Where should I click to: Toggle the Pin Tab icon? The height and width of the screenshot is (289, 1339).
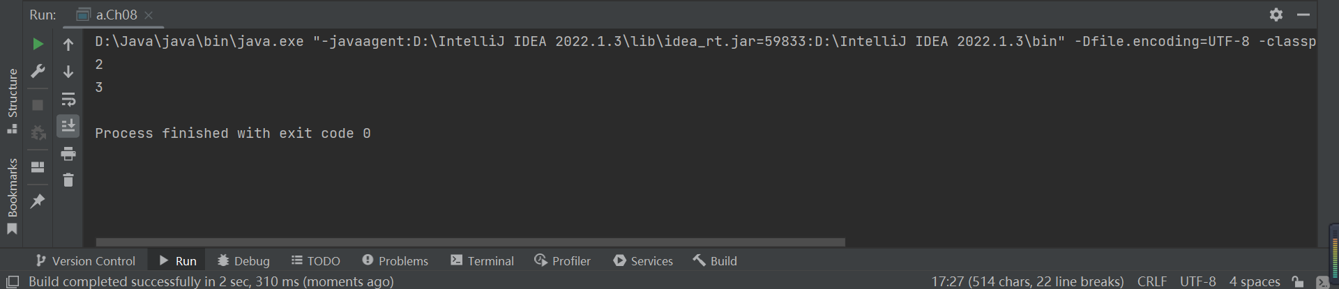[x=38, y=201]
